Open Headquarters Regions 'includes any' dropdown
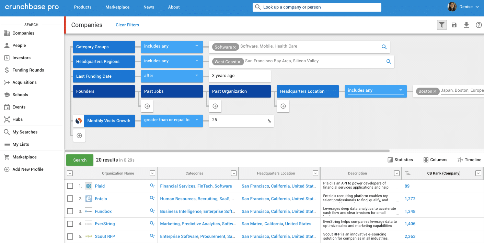484x243 pixels. 172,62
